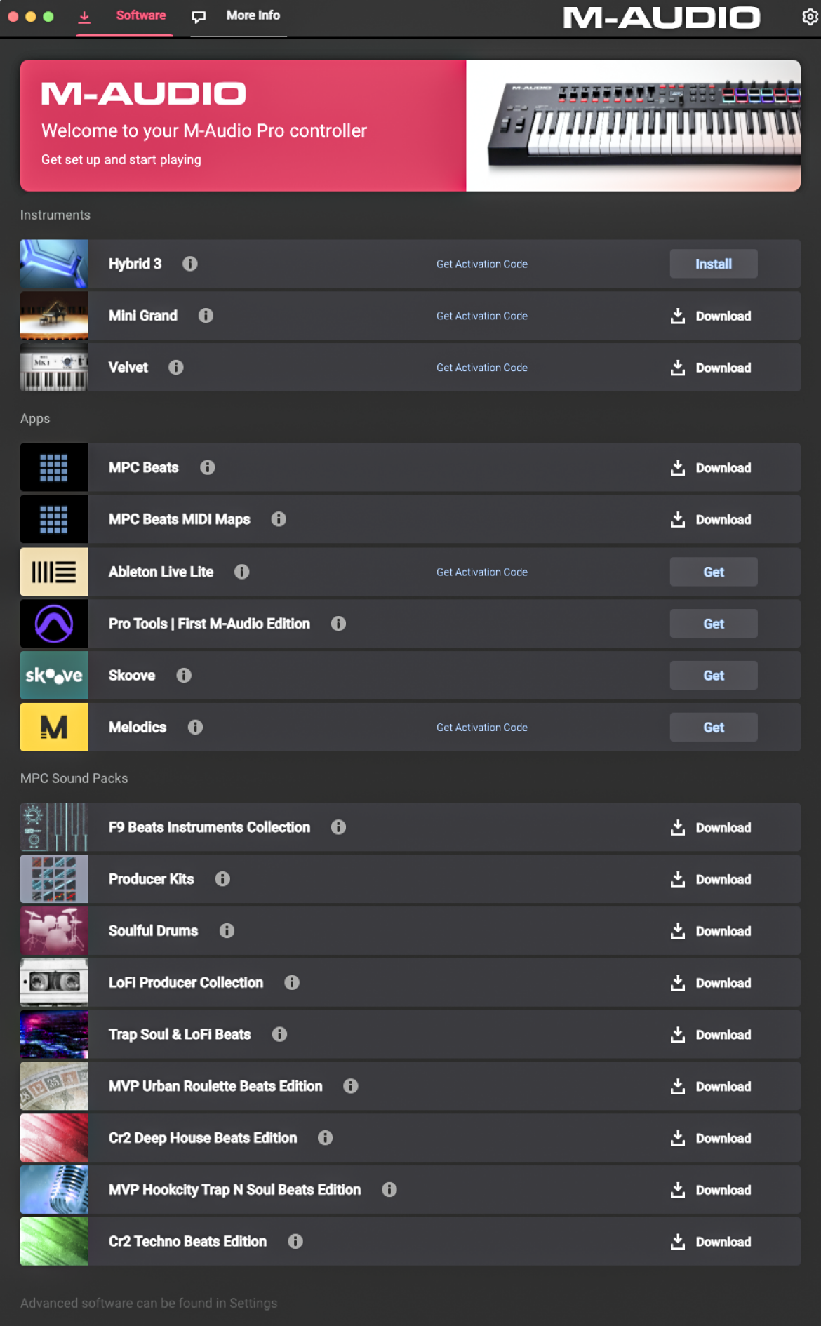This screenshot has width=821, height=1326.
Task: View info for MPC Beats
Action: point(208,467)
